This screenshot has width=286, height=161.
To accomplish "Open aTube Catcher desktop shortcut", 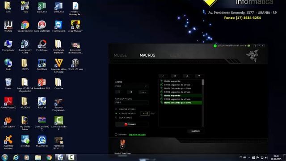I will point(8,122).
